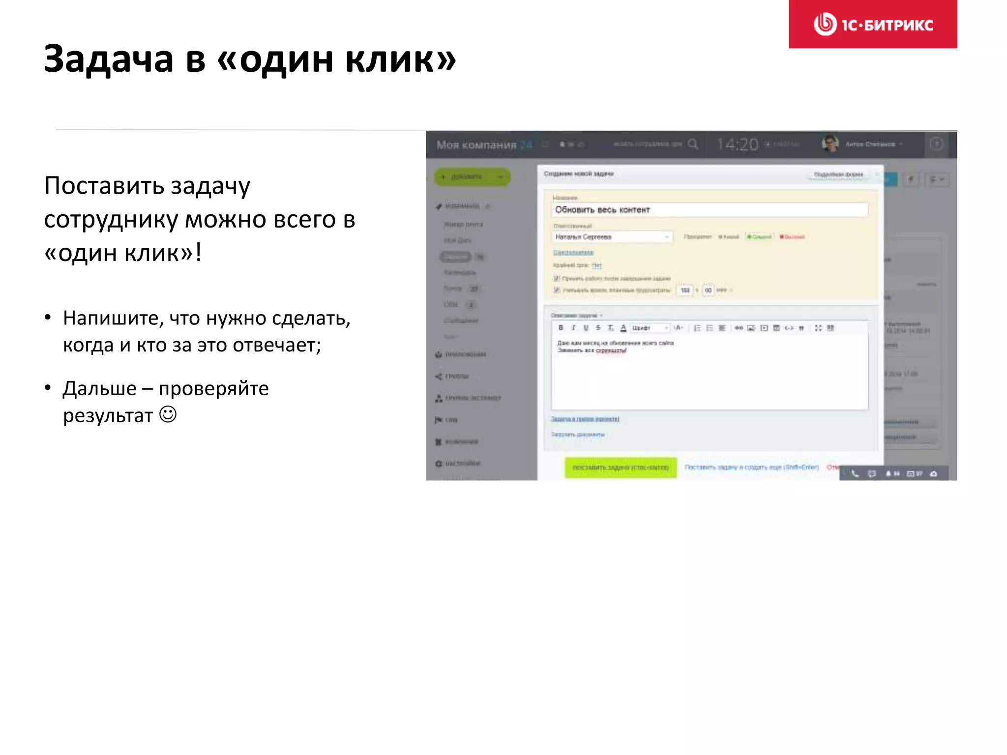Click the search magnifier icon in header
This screenshot has height=755, width=1007.
pos(693,144)
